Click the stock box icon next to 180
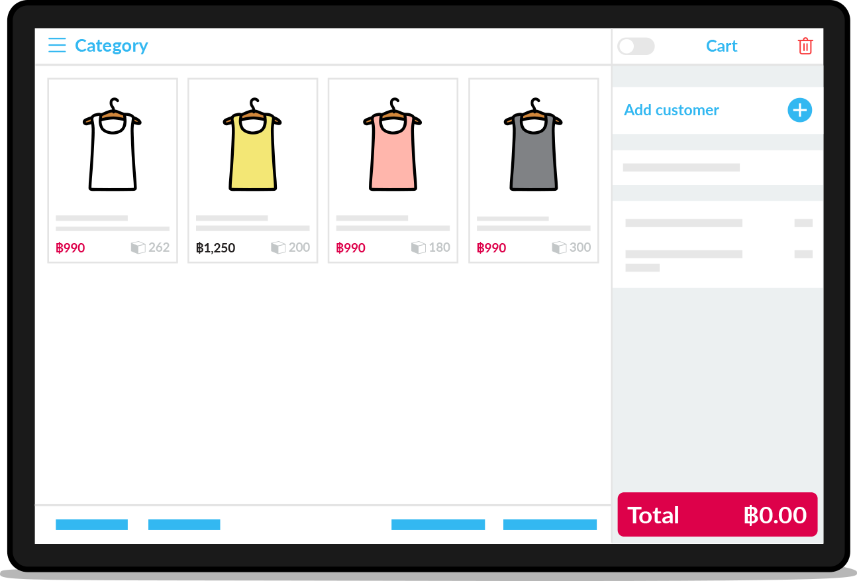The width and height of the screenshot is (857, 581). [419, 248]
